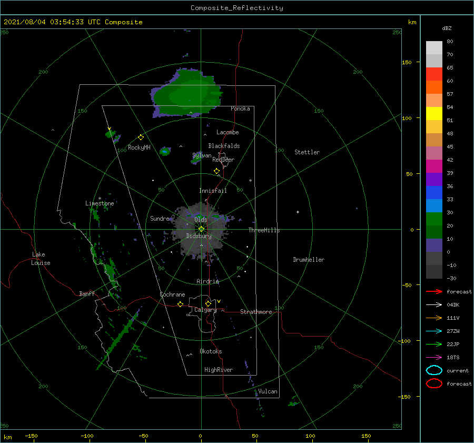Click the yellow diamond marker above Calgary
474x443 pixels.
(208, 303)
